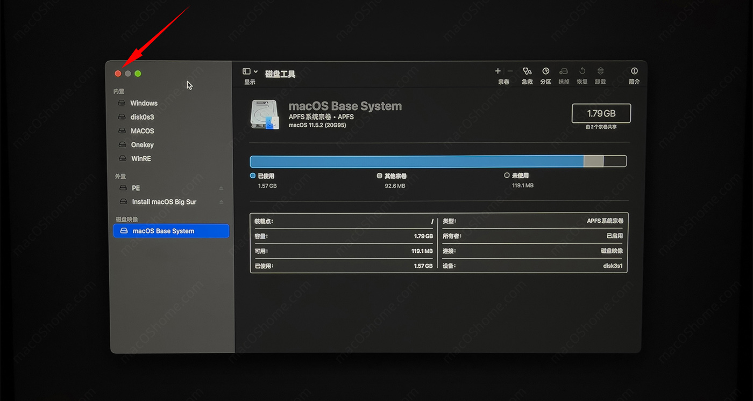753x401 pixels.
Task: Click the 恢复 restore icon
Action: coord(582,71)
